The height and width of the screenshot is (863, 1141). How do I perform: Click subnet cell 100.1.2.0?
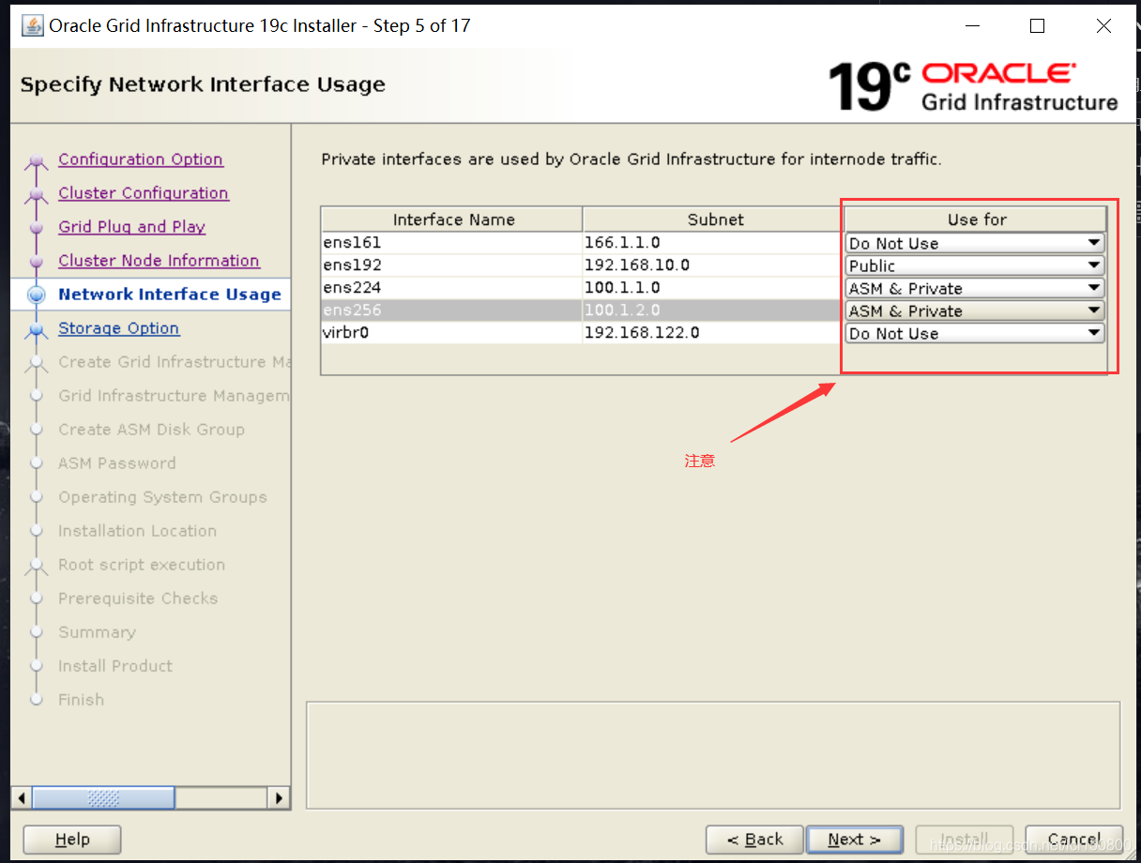(714, 310)
